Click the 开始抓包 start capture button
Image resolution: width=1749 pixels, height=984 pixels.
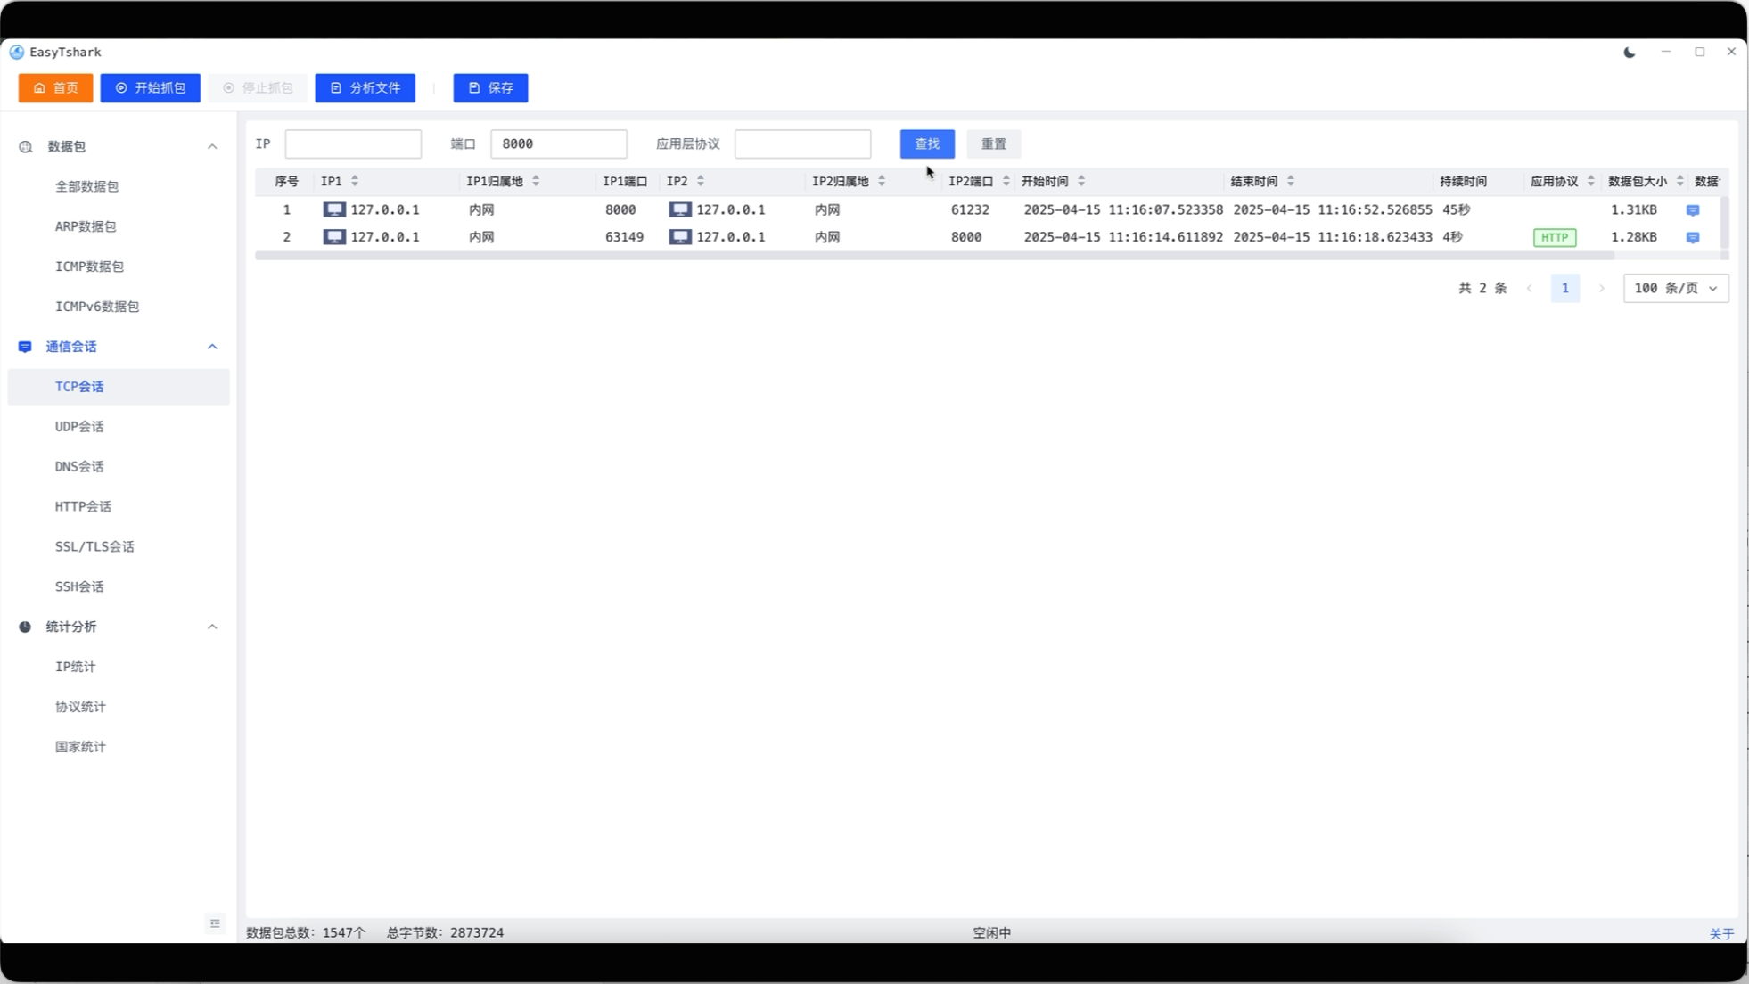click(x=150, y=88)
